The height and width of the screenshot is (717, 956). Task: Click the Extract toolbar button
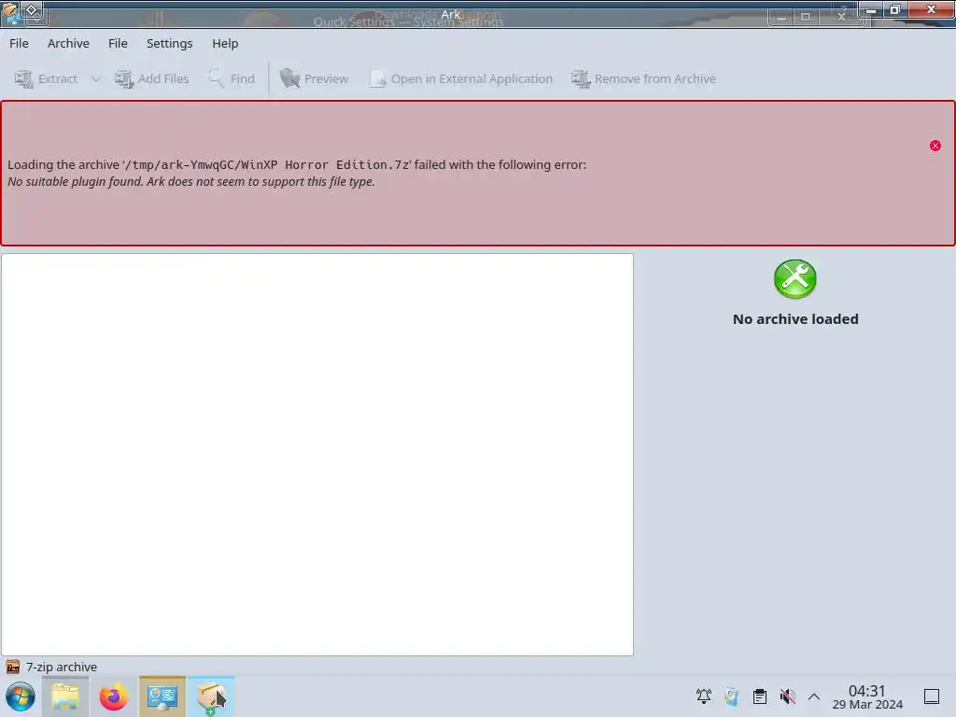coord(47,78)
